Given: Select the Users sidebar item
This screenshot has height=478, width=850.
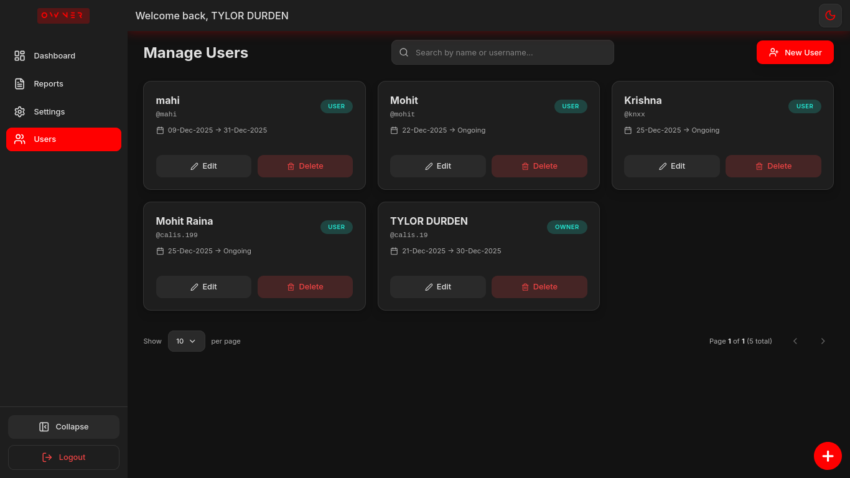Looking at the screenshot, I should point(63,139).
